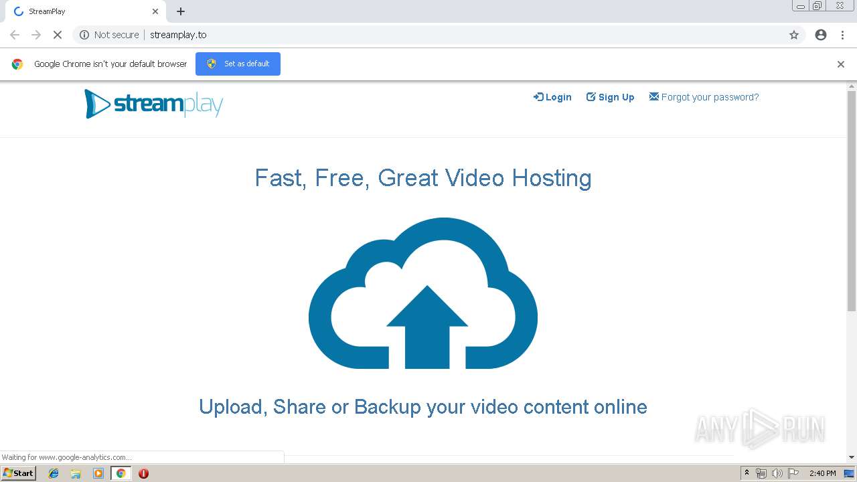Click Chrome icon in notification bar

(17, 64)
